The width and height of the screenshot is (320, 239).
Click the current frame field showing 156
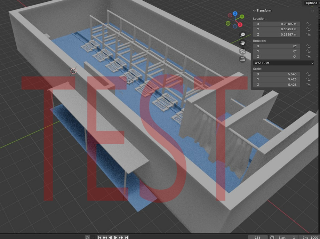257,237
